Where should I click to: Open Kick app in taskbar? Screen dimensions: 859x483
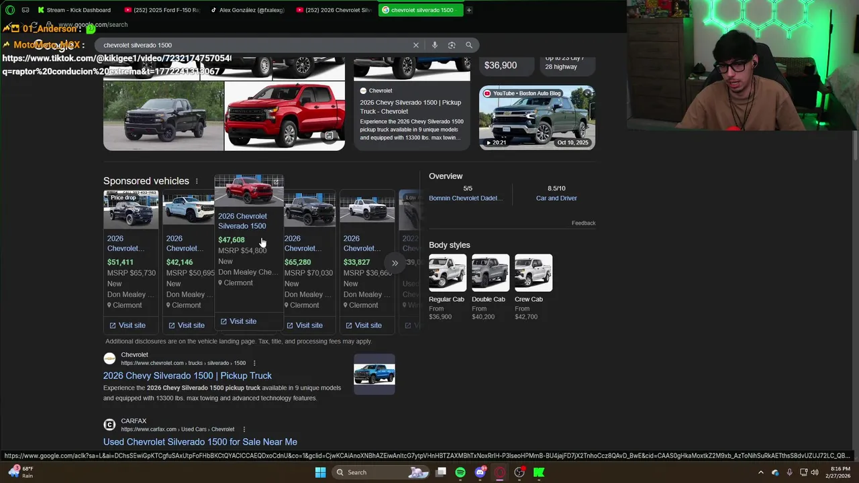coord(539,472)
